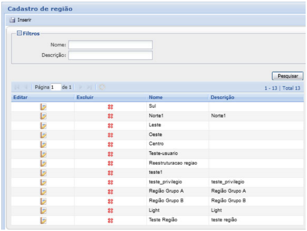Delete the Norte1 region entry

click(x=111, y=116)
